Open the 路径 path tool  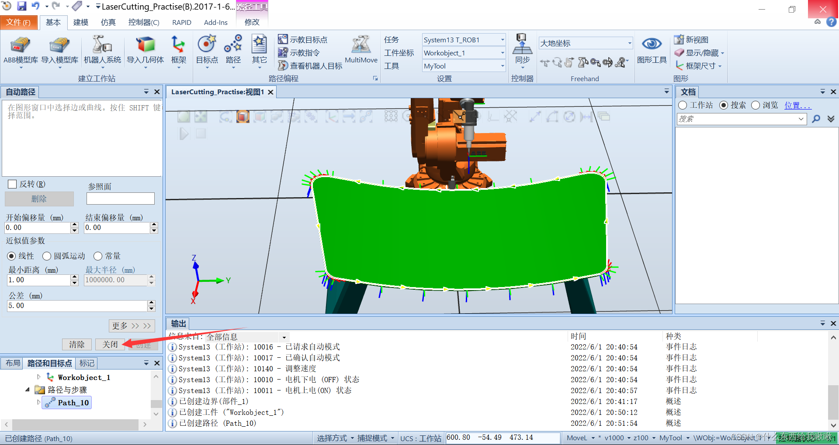click(x=233, y=51)
